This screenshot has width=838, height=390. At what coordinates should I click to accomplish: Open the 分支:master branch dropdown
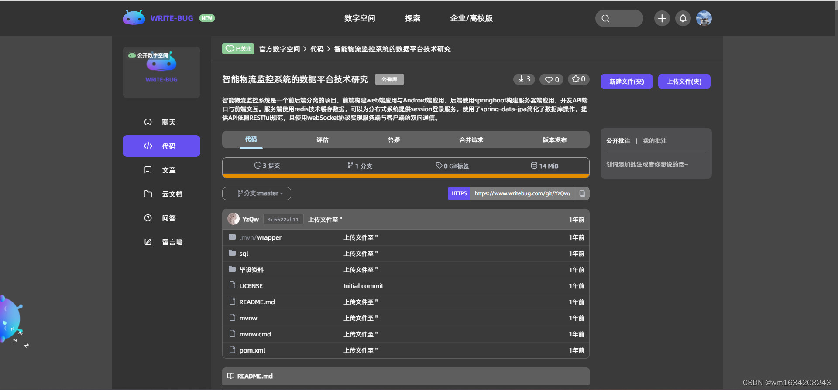pos(257,193)
